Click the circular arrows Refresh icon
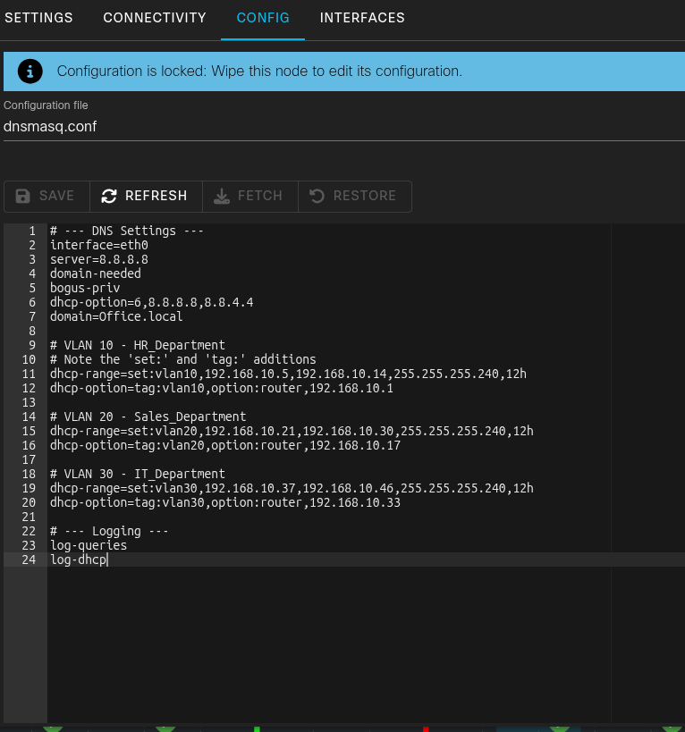The width and height of the screenshot is (685, 732). [x=109, y=196]
